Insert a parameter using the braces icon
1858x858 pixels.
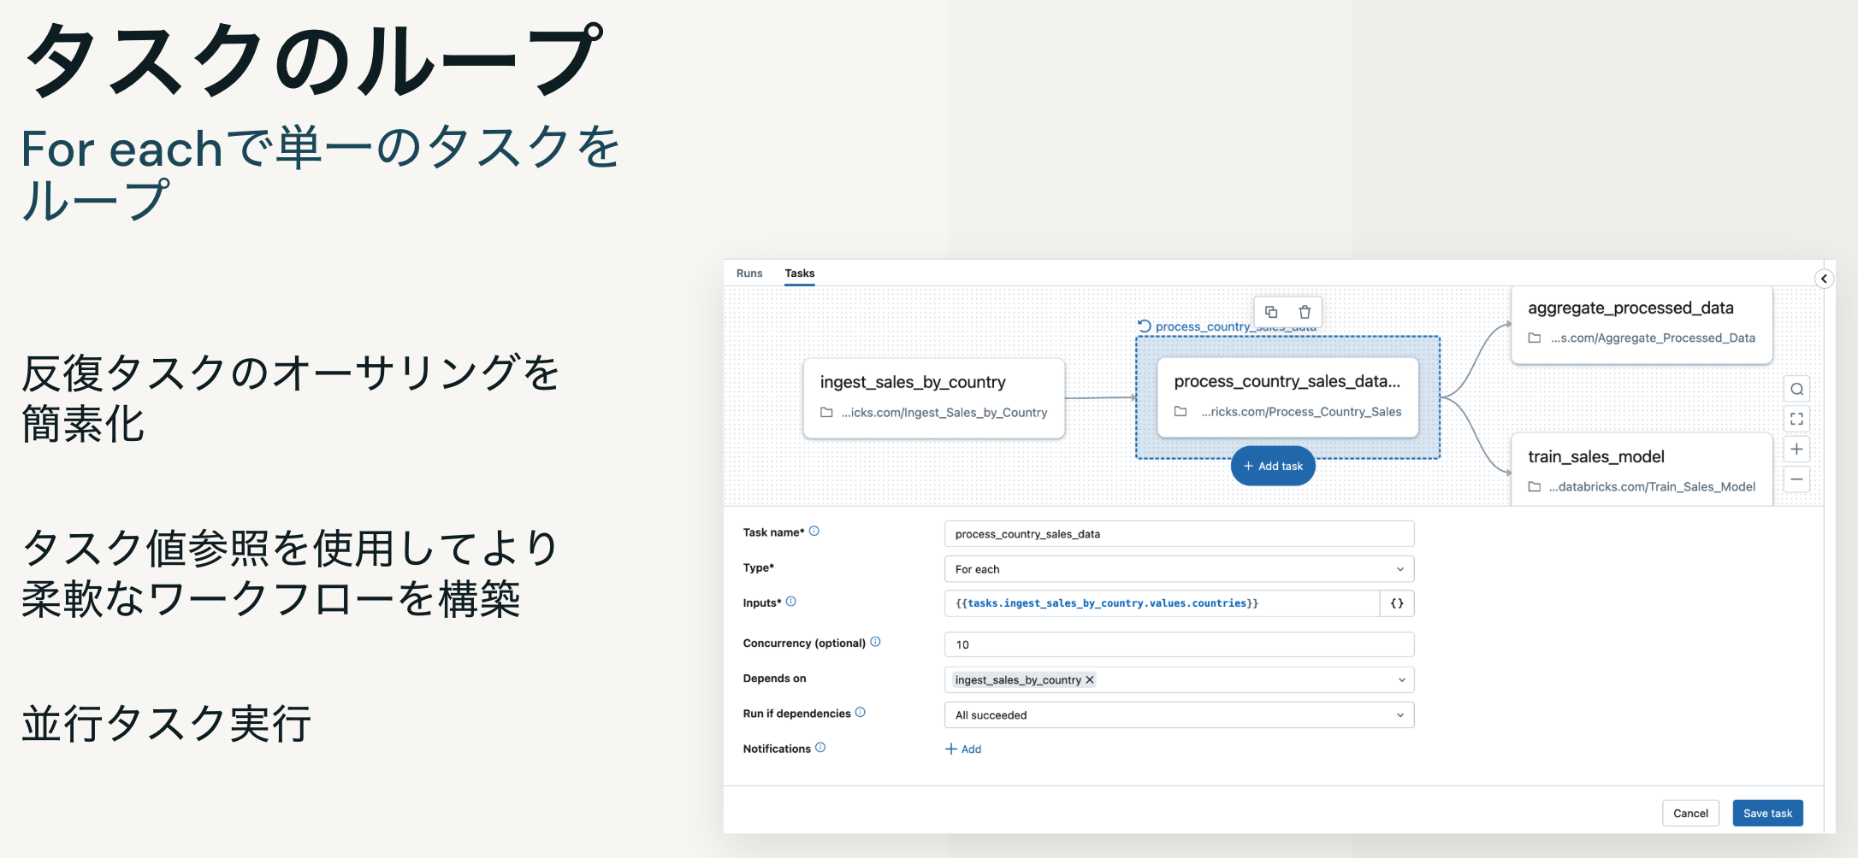[x=1397, y=603]
